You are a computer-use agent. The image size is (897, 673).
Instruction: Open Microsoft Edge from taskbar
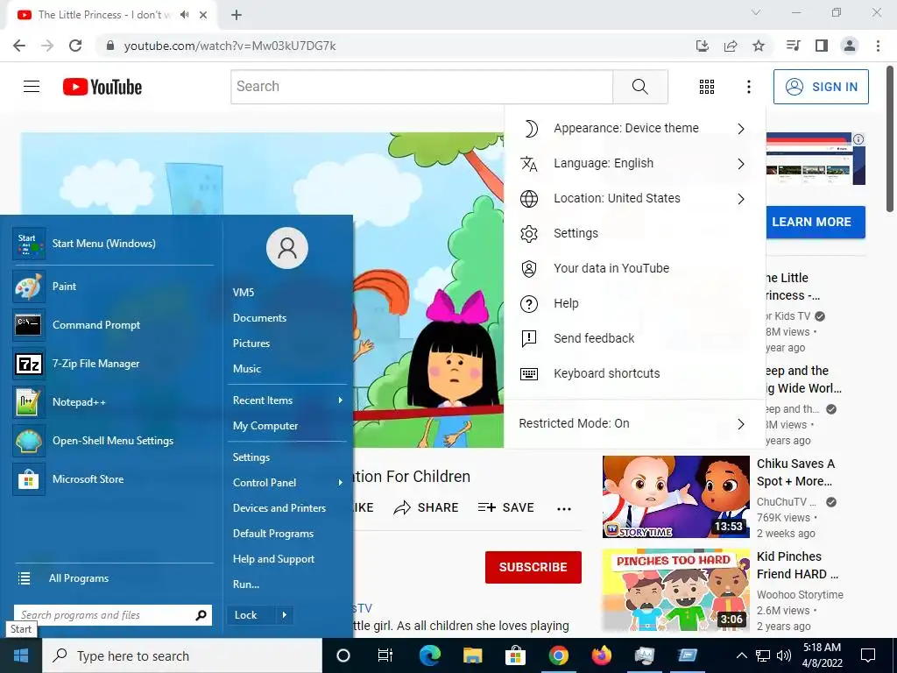pyautogui.click(x=430, y=655)
